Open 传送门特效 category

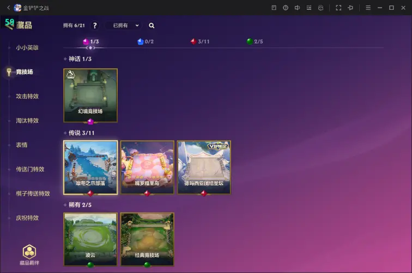click(30, 169)
